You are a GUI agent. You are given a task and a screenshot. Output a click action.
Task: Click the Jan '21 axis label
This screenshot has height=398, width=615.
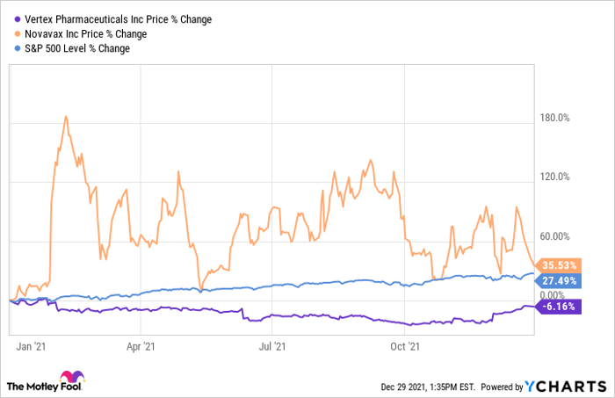(x=32, y=347)
